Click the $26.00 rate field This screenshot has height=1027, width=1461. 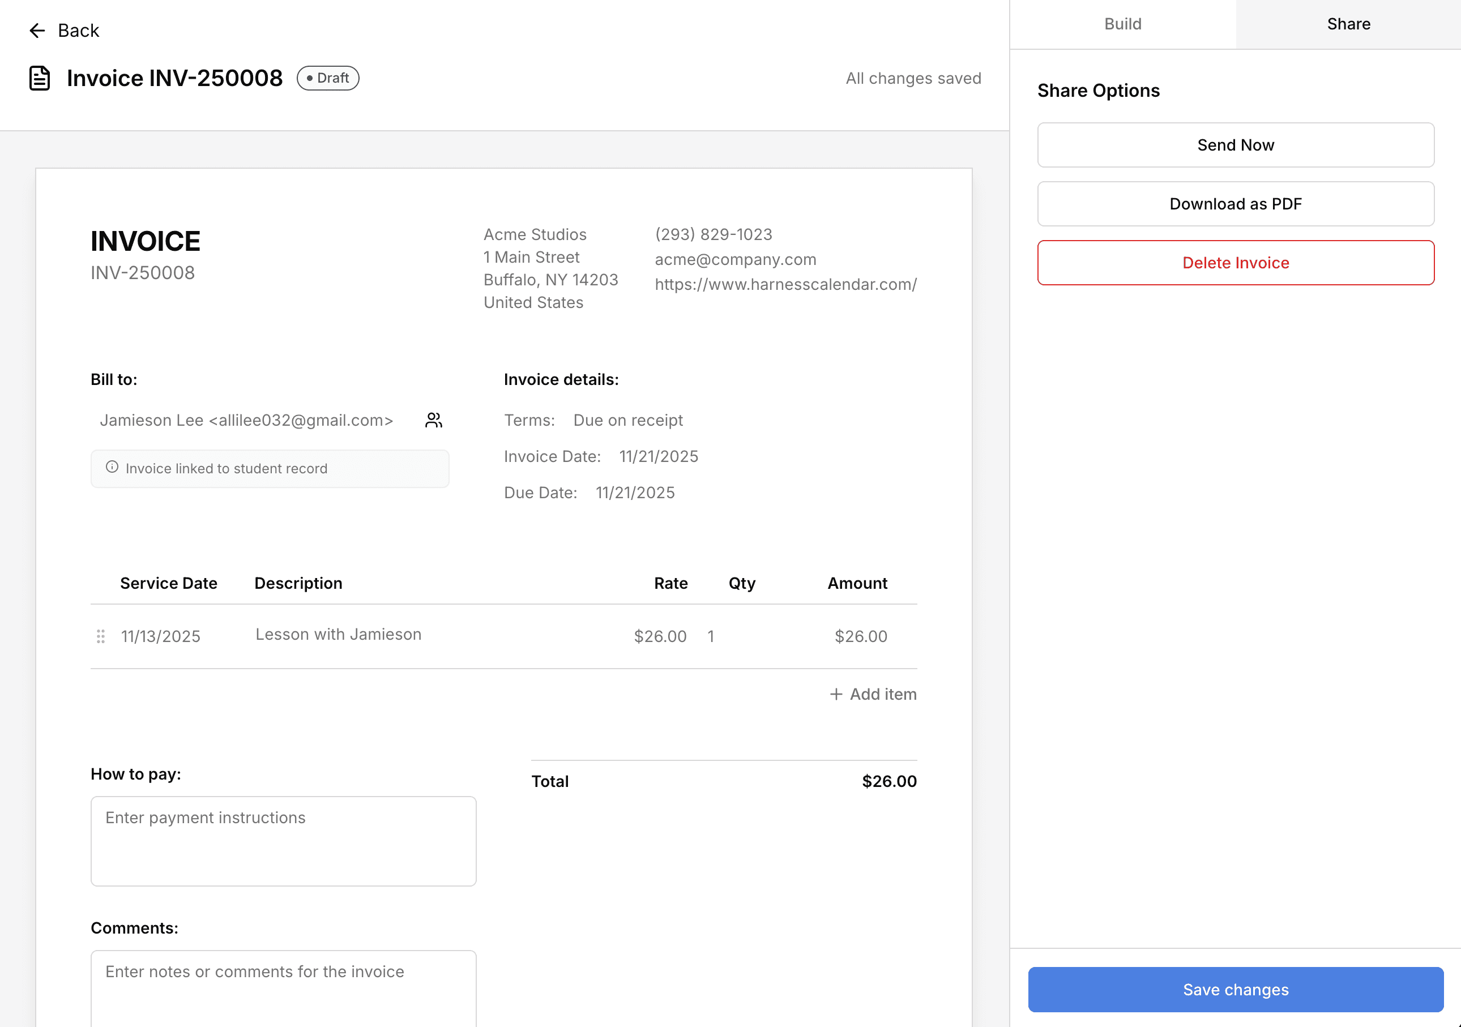tap(660, 636)
